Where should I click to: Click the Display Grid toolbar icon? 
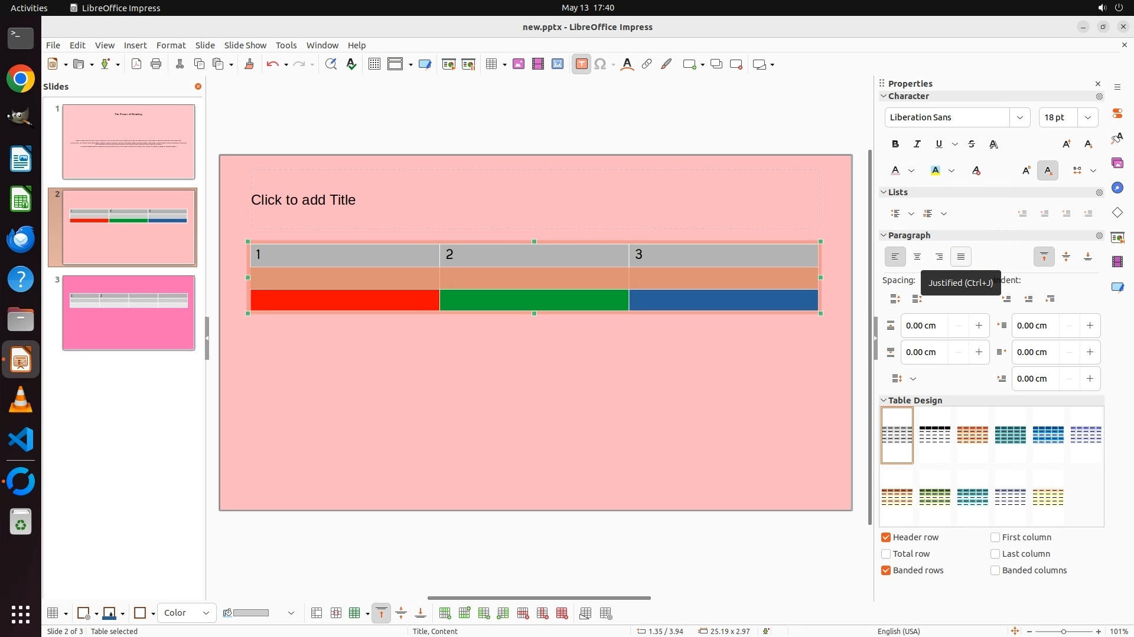coord(374,64)
